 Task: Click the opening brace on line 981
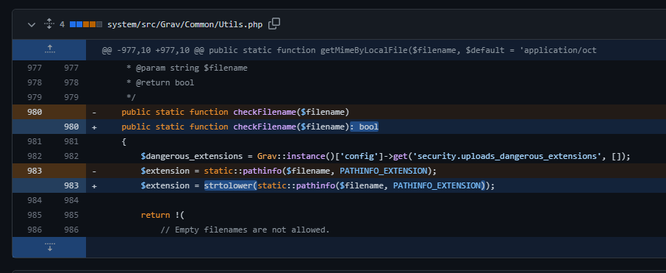(123, 141)
